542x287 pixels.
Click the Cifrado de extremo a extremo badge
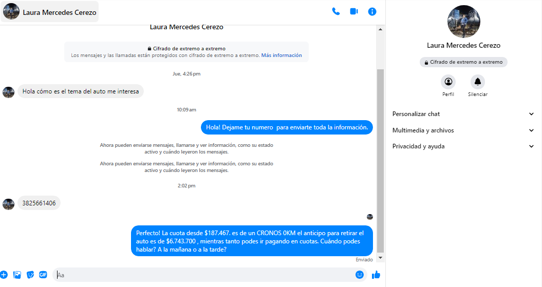[463, 62]
